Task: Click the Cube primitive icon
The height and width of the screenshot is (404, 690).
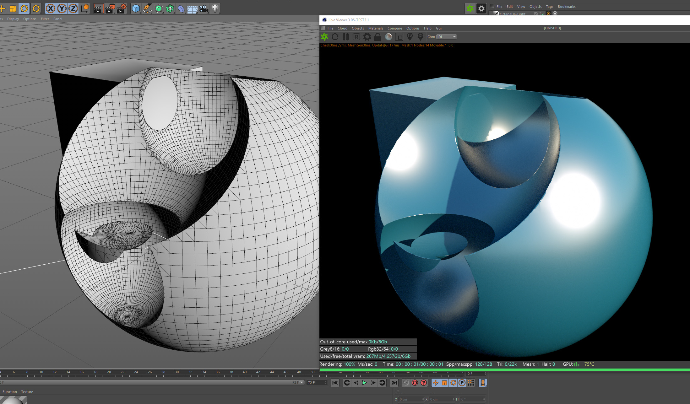Action: [x=136, y=8]
